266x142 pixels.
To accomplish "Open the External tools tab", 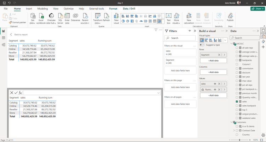I will [97, 8].
